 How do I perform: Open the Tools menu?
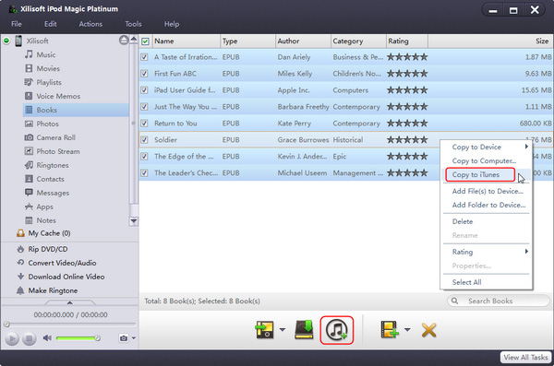pyautogui.click(x=133, y=24)
